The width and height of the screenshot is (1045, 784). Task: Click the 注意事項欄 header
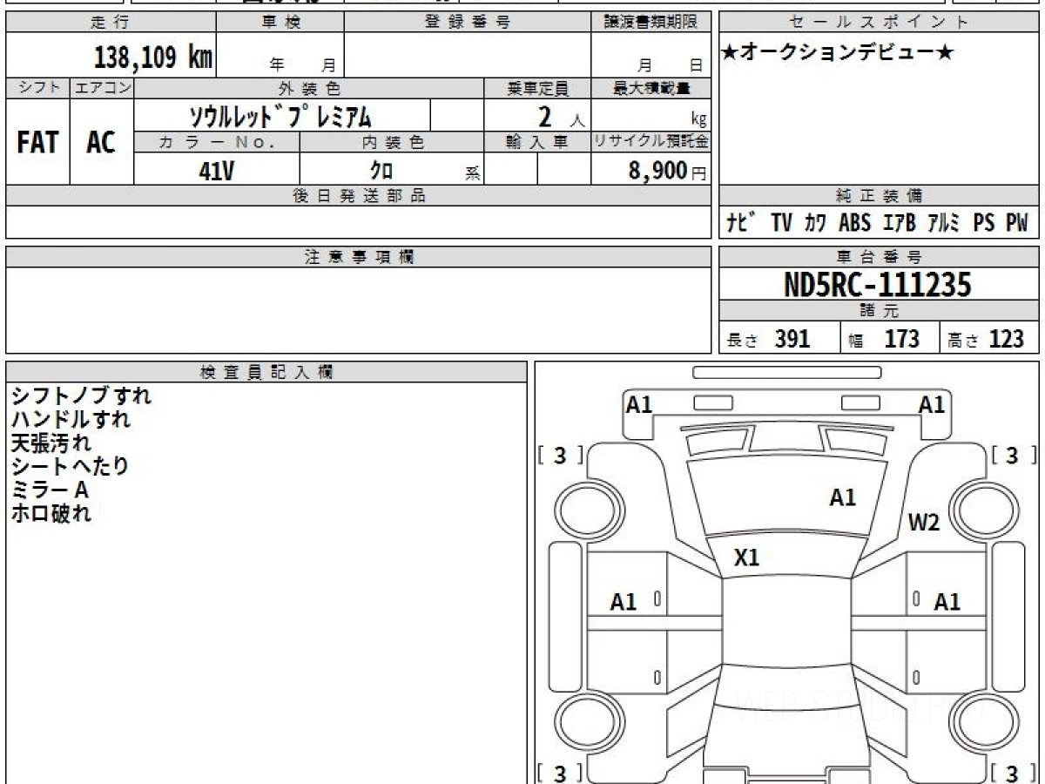pos(359,257)
